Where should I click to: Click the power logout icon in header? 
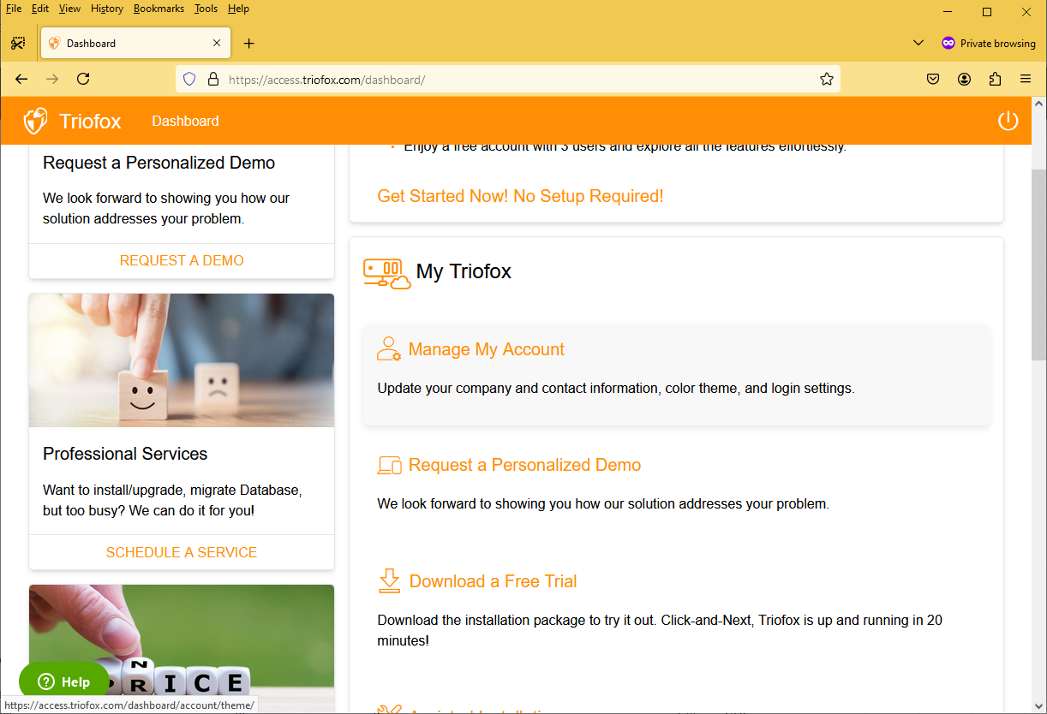tap(1008, 121)
